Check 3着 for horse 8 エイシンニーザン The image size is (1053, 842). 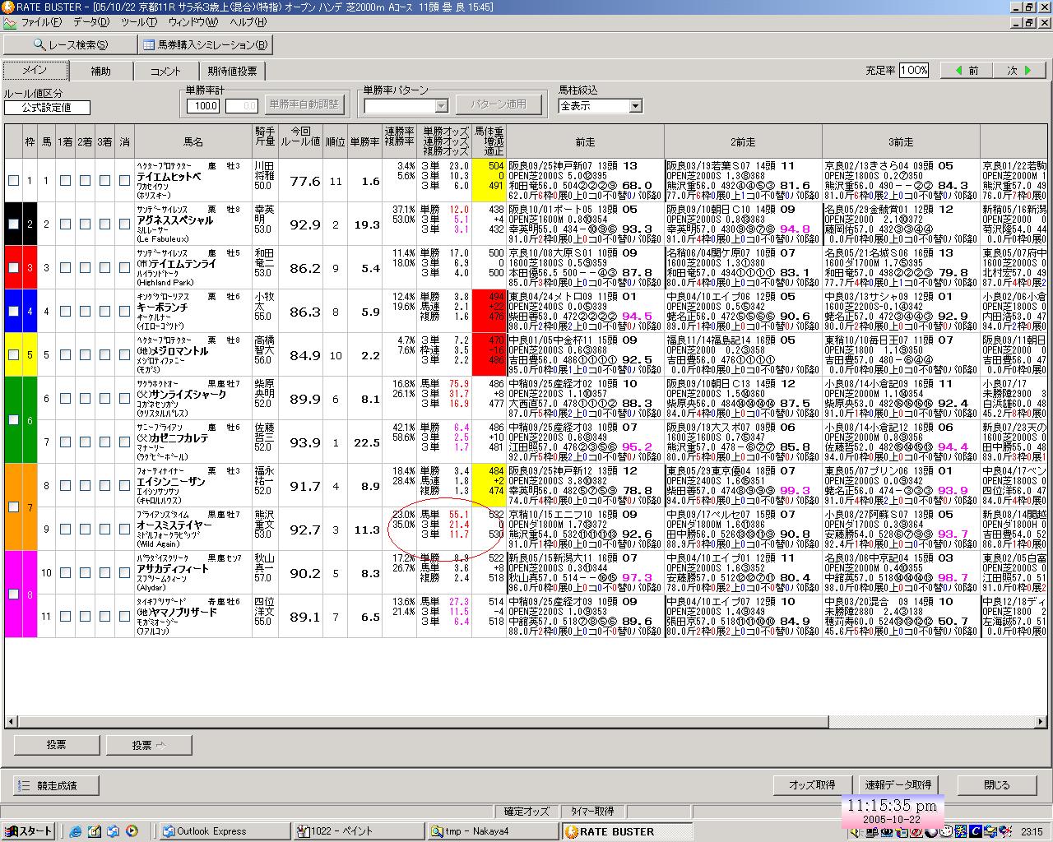104,486
